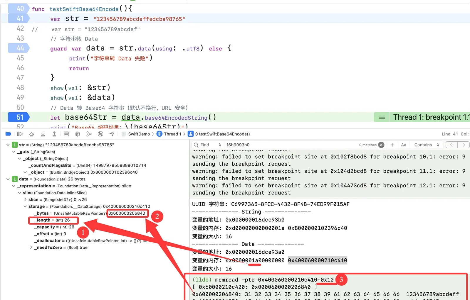Click the green L icon beside str

[15, 145]
